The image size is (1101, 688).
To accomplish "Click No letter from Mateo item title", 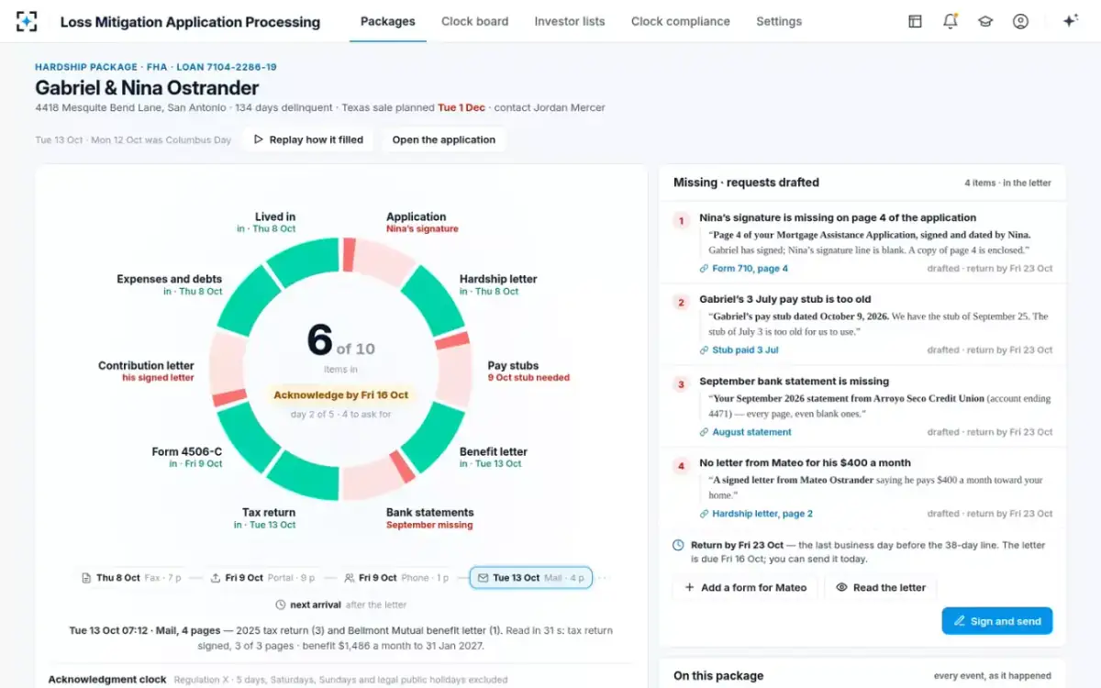I will pos(805,462).
